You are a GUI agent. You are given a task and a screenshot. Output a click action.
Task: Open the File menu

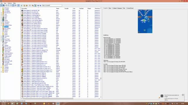coord(1,3)
